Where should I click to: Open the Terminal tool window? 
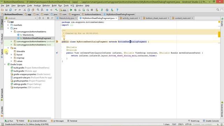(72, 121)
